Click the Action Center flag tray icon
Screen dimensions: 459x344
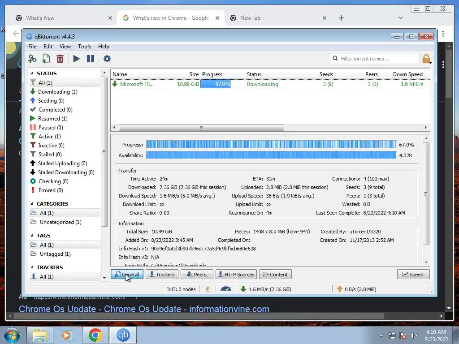pyautogui.click(x=403, y=335)
